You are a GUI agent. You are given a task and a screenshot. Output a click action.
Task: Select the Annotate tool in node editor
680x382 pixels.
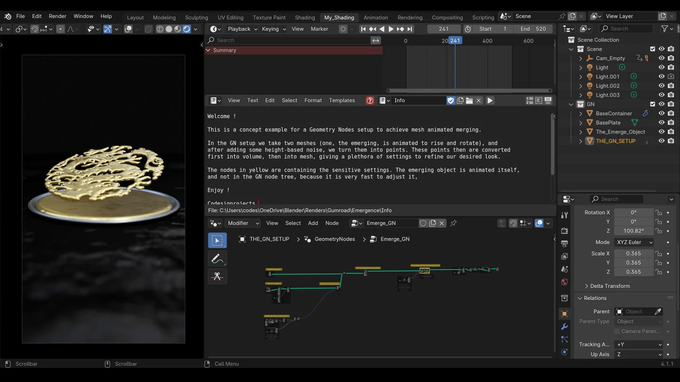point(217,258)
